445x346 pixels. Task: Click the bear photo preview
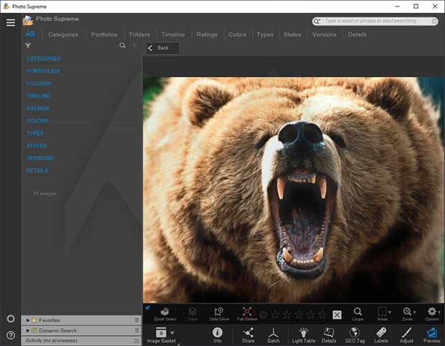click(294, 190)
